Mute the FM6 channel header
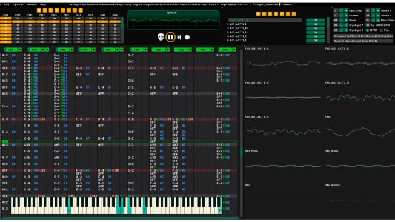Screen dimensions: 395x222 [x=136, y=50]
